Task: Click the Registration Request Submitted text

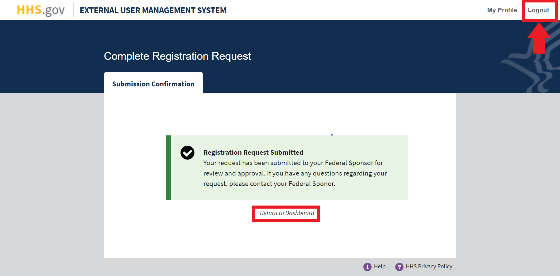Action: [253, 152]
